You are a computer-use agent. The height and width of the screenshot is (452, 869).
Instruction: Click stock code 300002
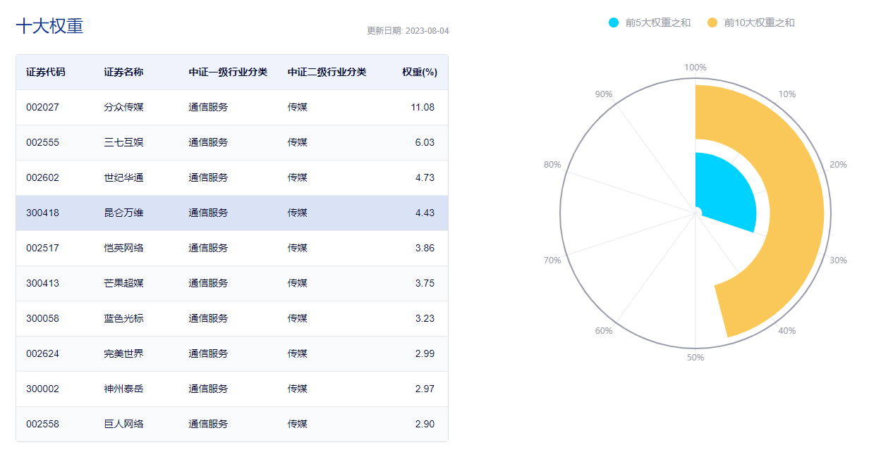tap(43, 389)
